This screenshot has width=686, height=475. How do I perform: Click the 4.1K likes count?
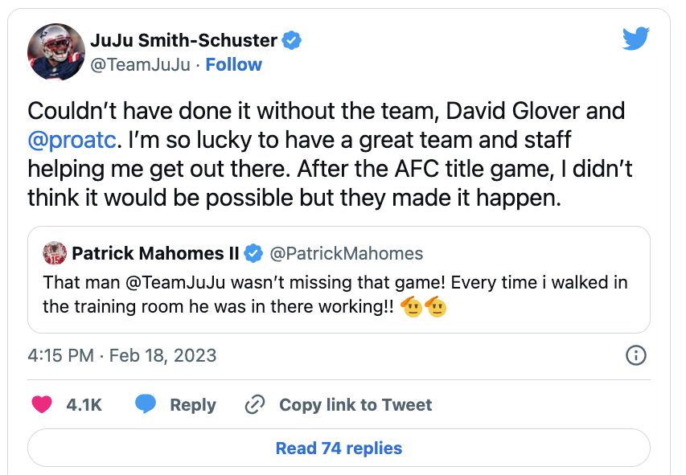click(x=84, y=404)
